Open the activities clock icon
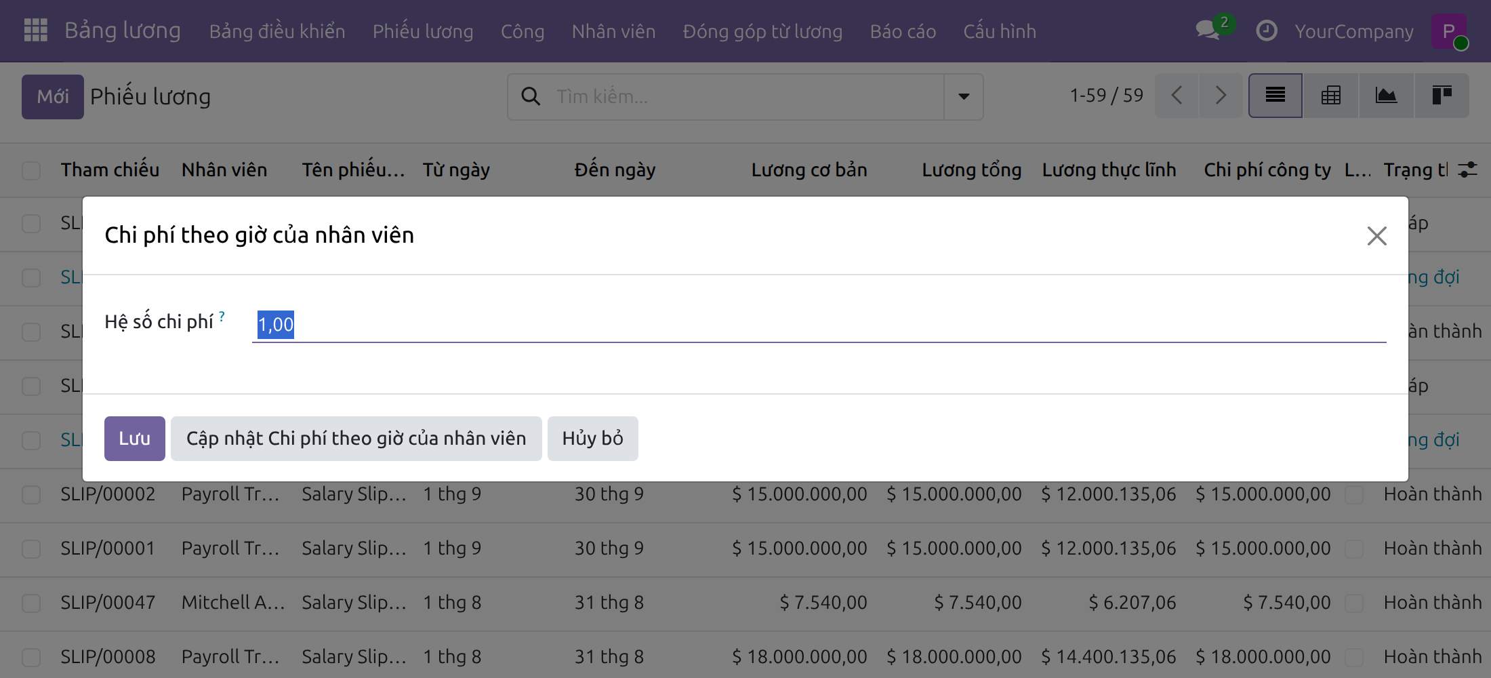The height and width of the screenshot is (678, 1491). pos(1266,31)
